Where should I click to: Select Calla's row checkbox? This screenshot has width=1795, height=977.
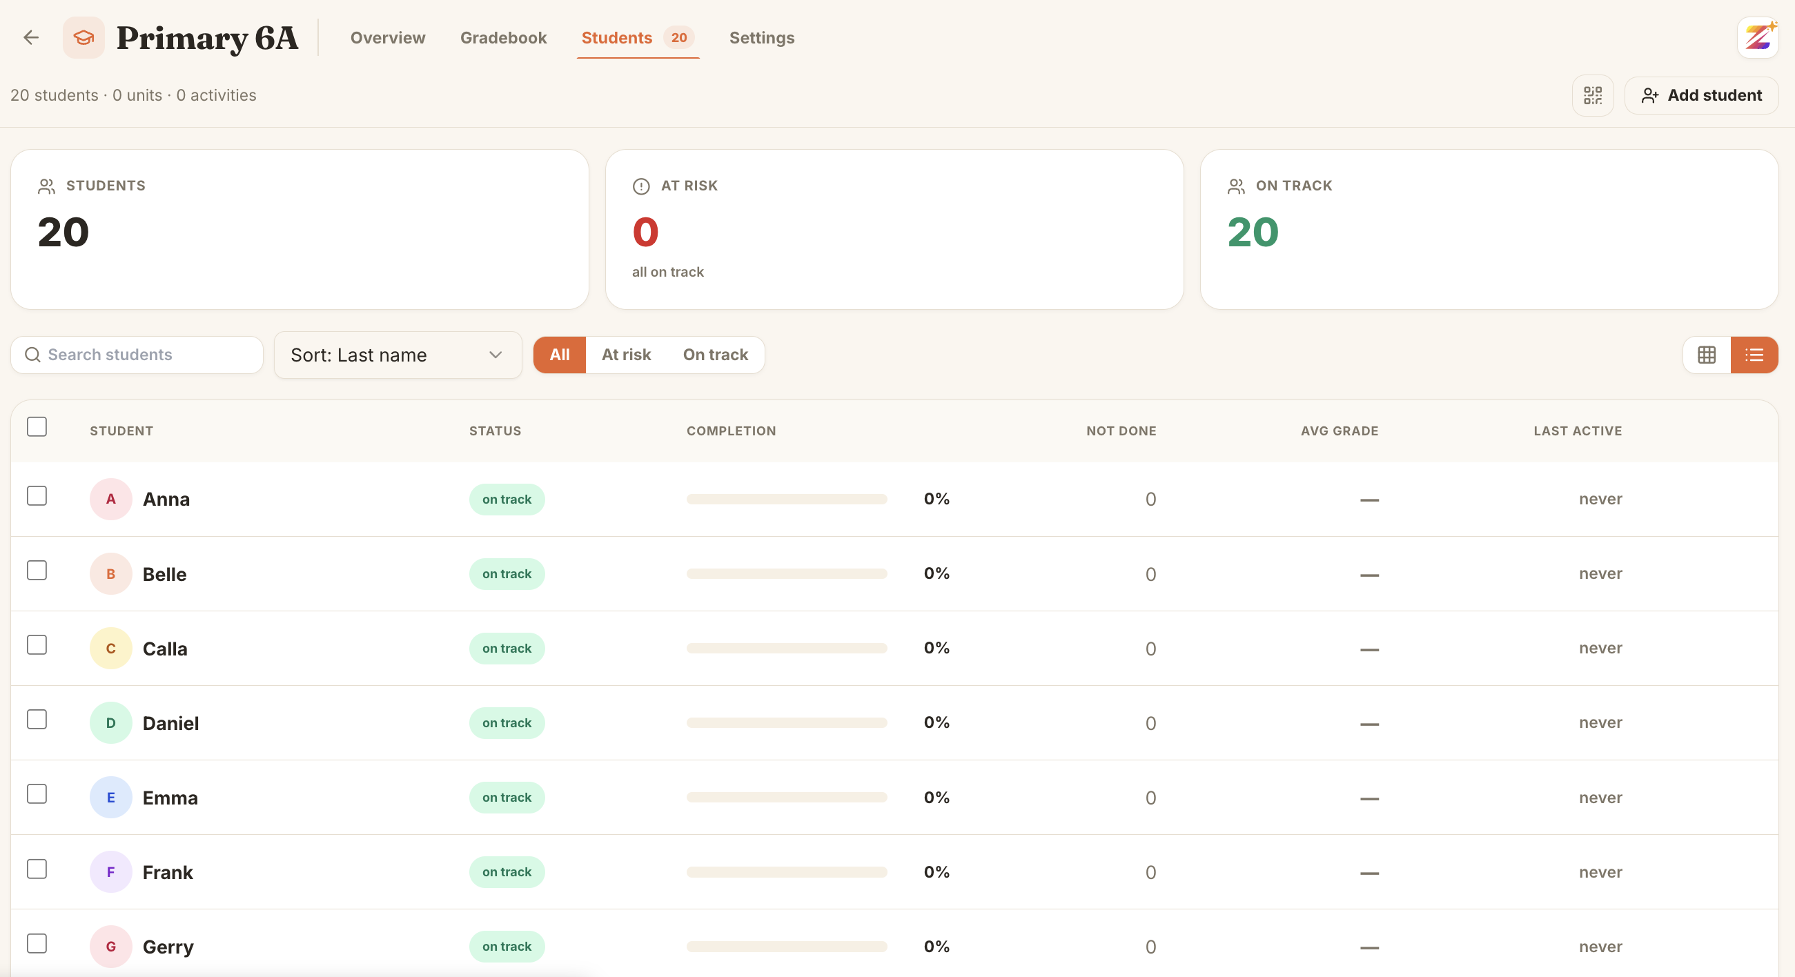[37, 644]
